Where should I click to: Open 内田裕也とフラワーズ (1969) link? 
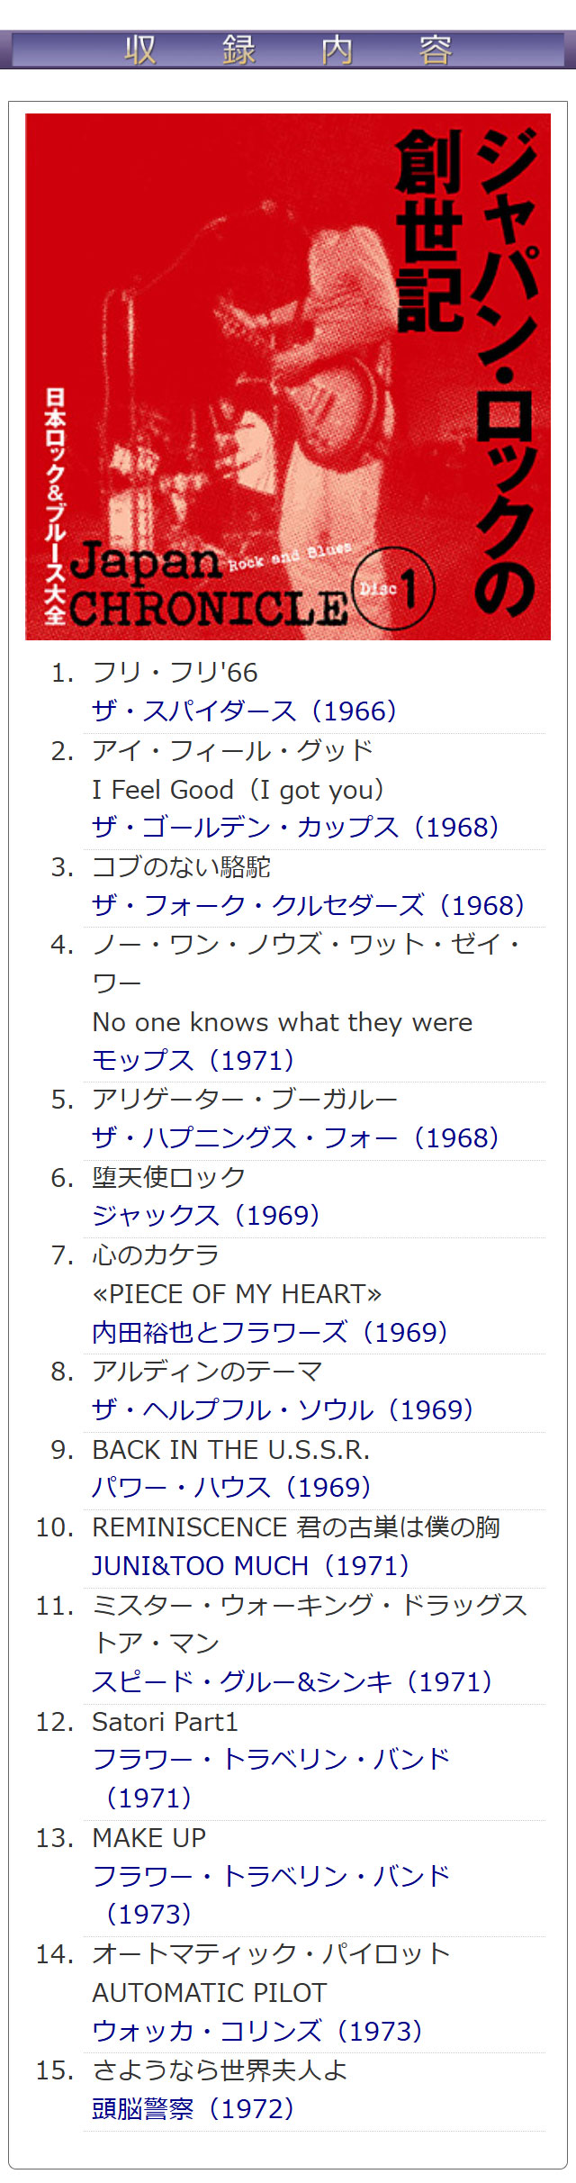pos(270,1332)
